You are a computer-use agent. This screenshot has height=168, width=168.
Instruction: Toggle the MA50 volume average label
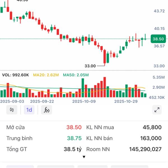[x=76, y=75]
